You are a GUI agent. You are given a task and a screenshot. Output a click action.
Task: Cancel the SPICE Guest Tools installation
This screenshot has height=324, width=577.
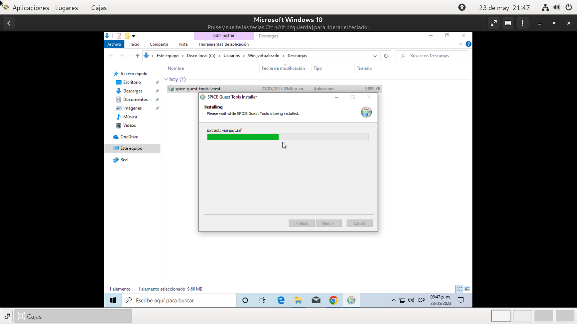pyautogui.click(x=360, y=223)
